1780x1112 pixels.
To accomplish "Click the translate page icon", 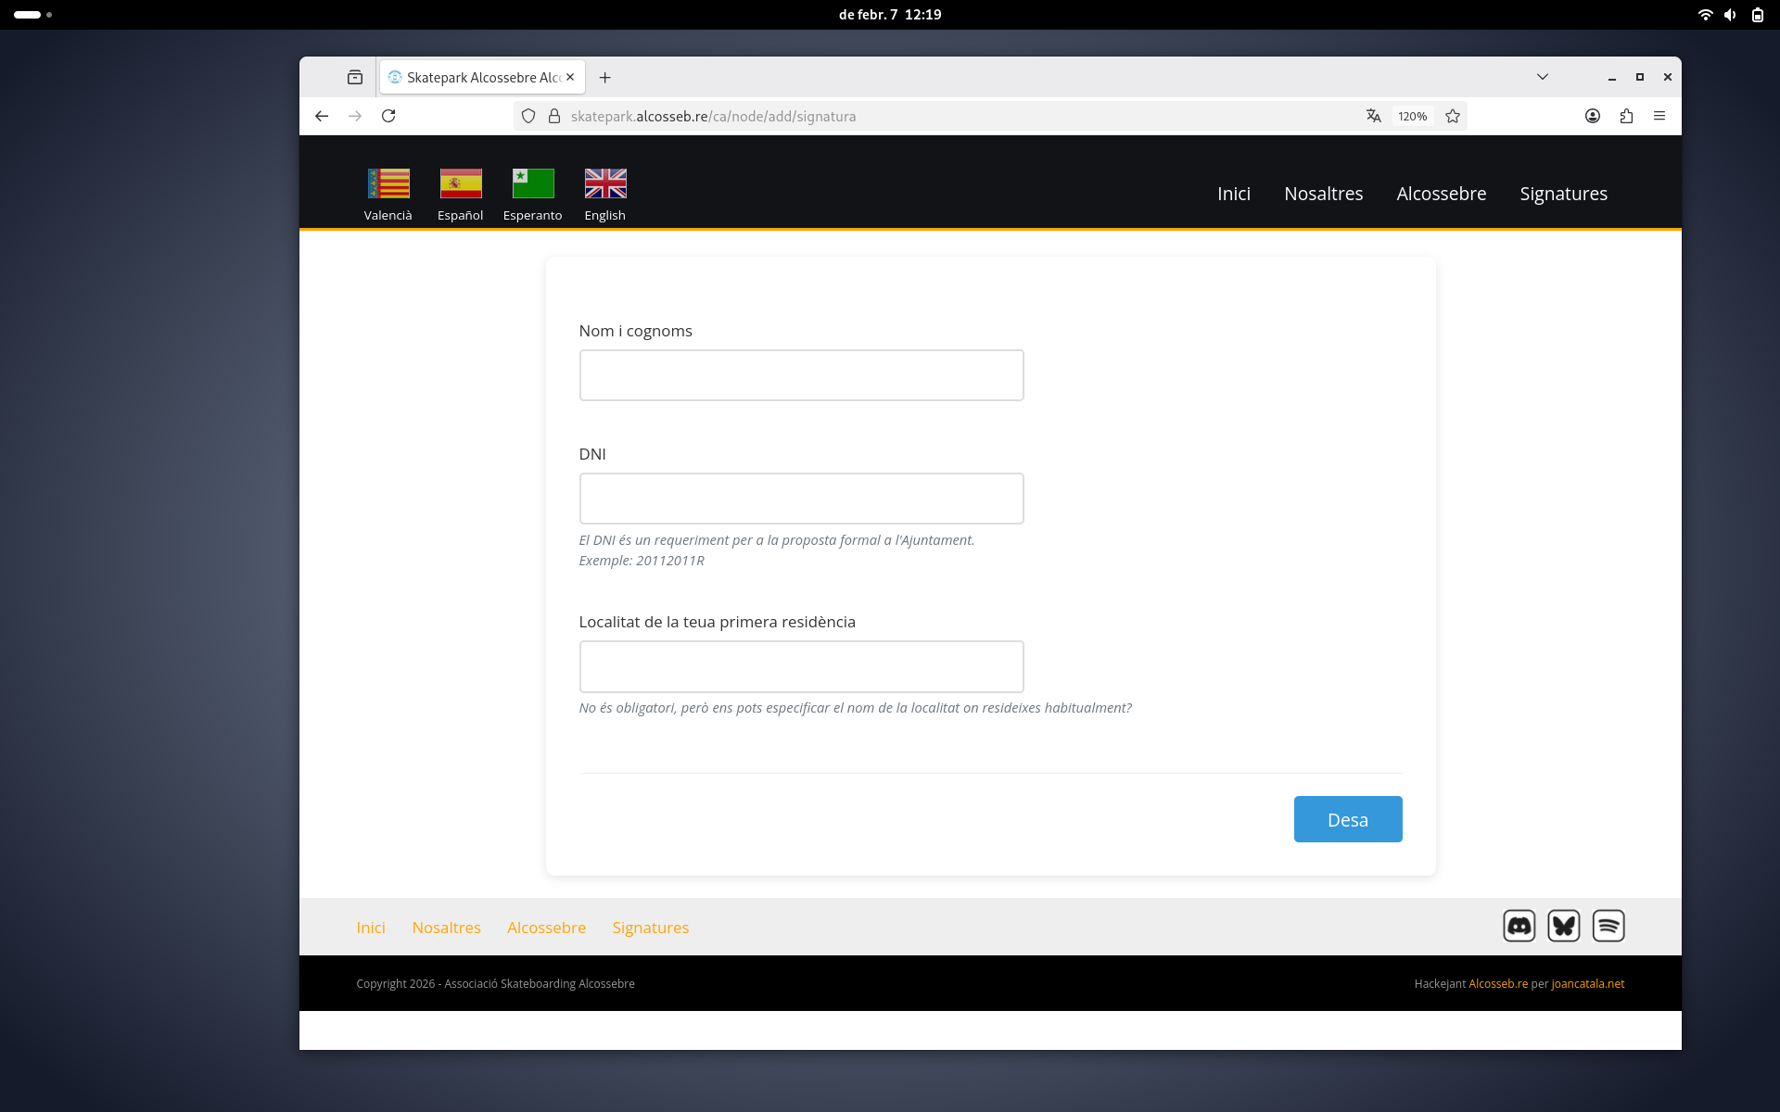I will 1373,116.
